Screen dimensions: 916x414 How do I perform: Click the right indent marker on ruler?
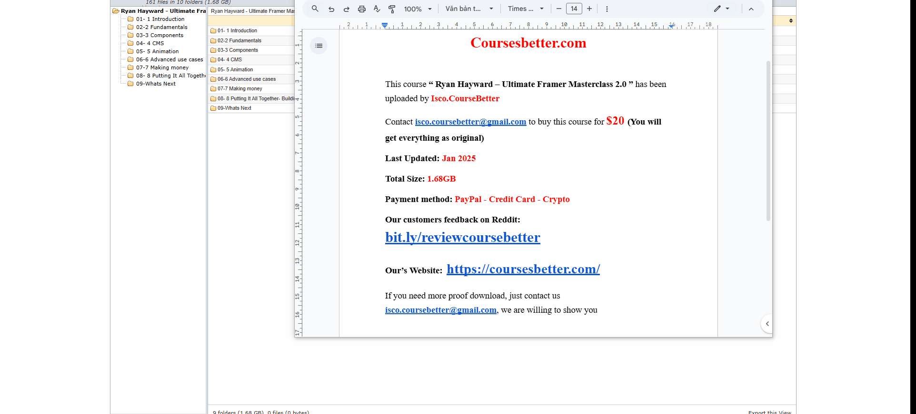pos(671,26)
